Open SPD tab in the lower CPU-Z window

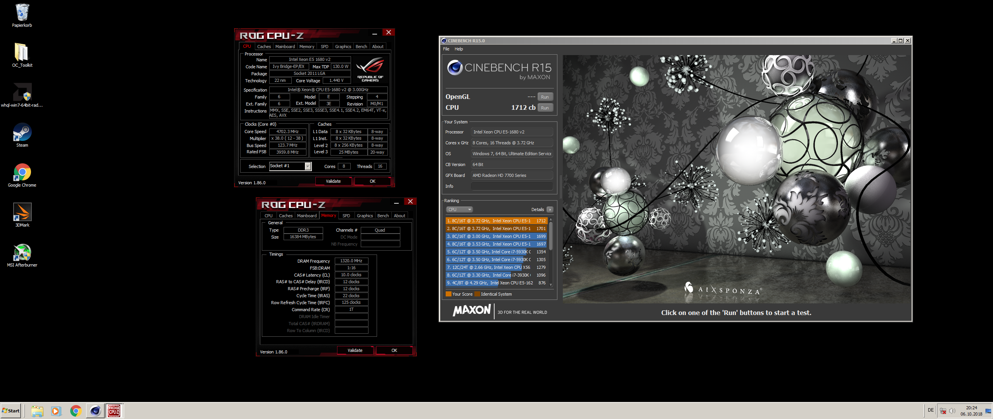pyautogui.click(x=346, y=216)
